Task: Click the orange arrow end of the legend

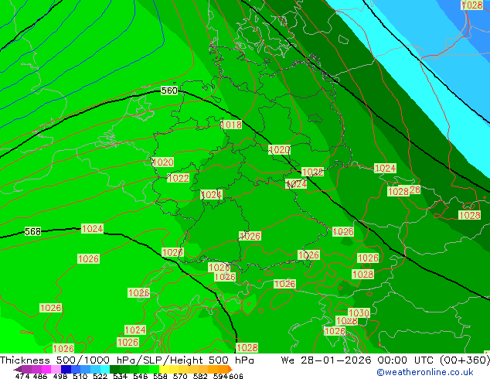Action: pos(230,369)
